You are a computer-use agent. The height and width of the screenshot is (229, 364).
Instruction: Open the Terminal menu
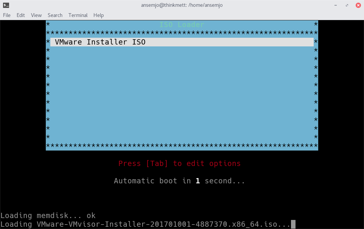78,15
